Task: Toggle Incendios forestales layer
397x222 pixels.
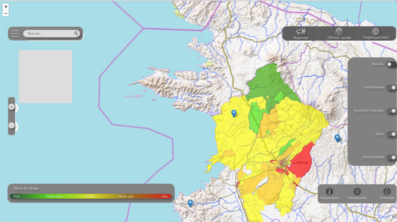Action: pos(391,111)
